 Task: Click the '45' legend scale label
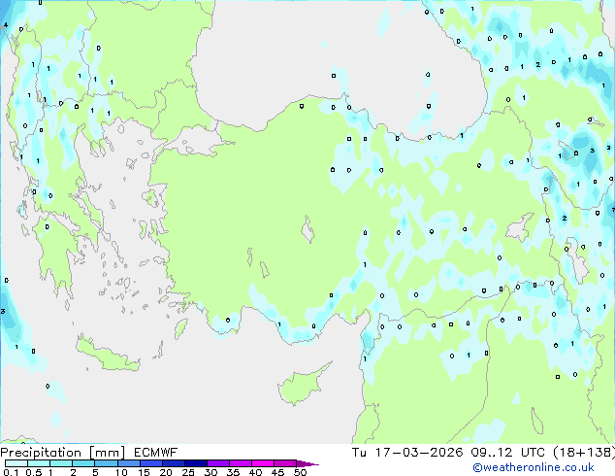[x=277, y=472]
